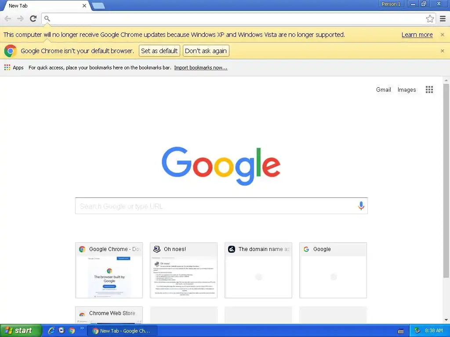This screenshot has height=337, width=450.
Task: Choose Don't ask again
Action: pyautogui.click(x=206, y=51)
